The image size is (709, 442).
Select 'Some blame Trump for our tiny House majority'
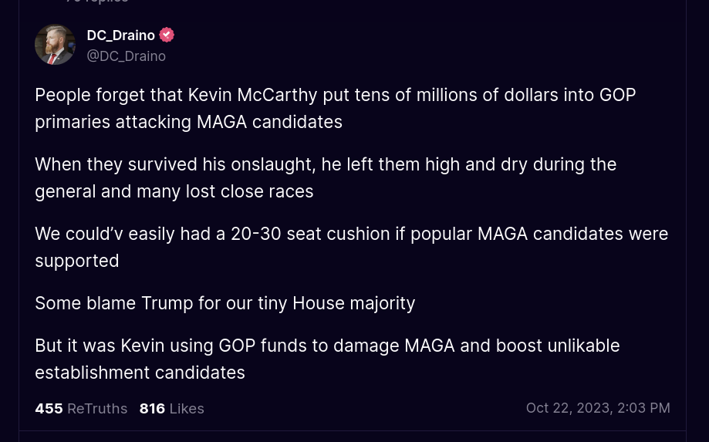225,303
